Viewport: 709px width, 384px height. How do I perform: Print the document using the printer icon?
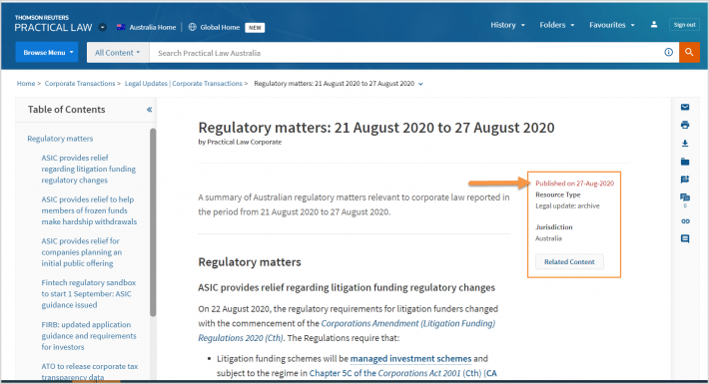(x=685, y=125)
